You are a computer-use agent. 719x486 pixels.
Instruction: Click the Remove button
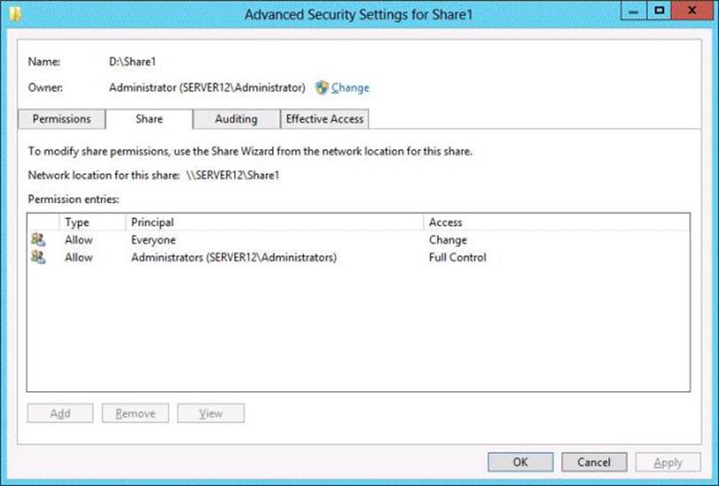[135, 413]
